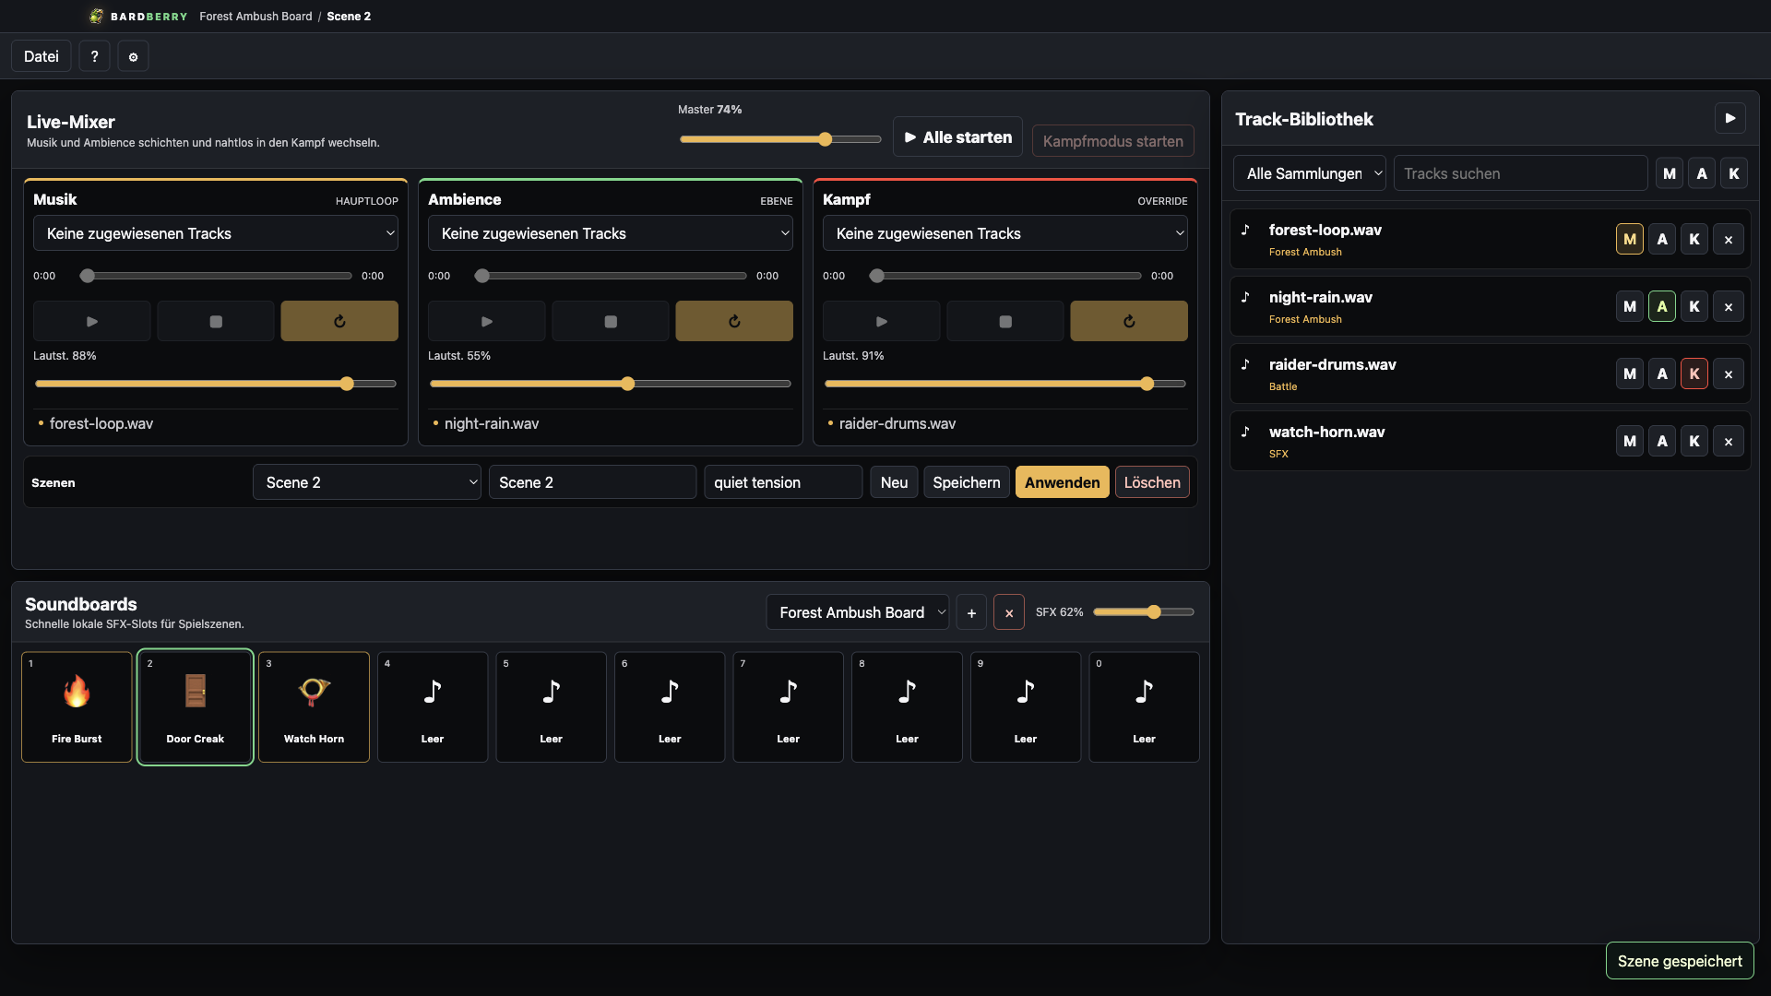Click the Anwenden scene button
1771x996 pixels.
(1063, 482)
